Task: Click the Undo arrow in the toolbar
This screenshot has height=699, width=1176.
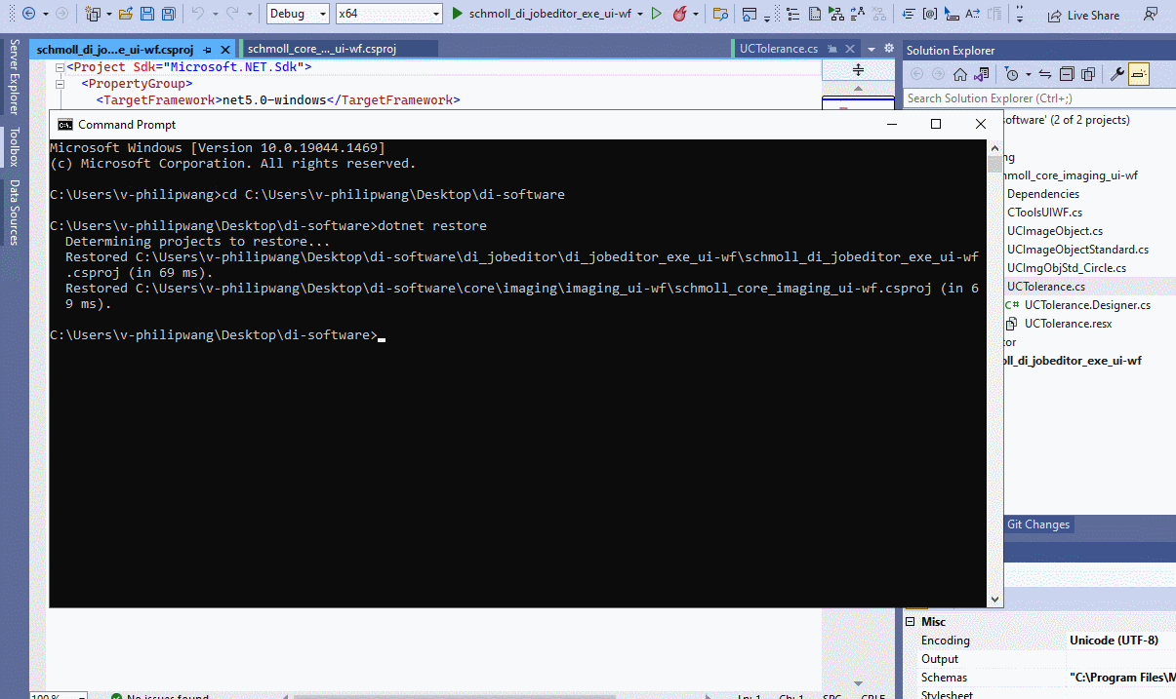Action: tap(198, 14)
